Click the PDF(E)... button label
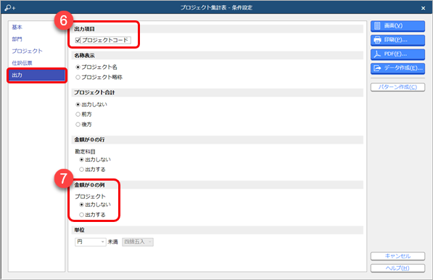Image resolution: width=433 pixels, height=280 pixels. (x=395, y=54)
